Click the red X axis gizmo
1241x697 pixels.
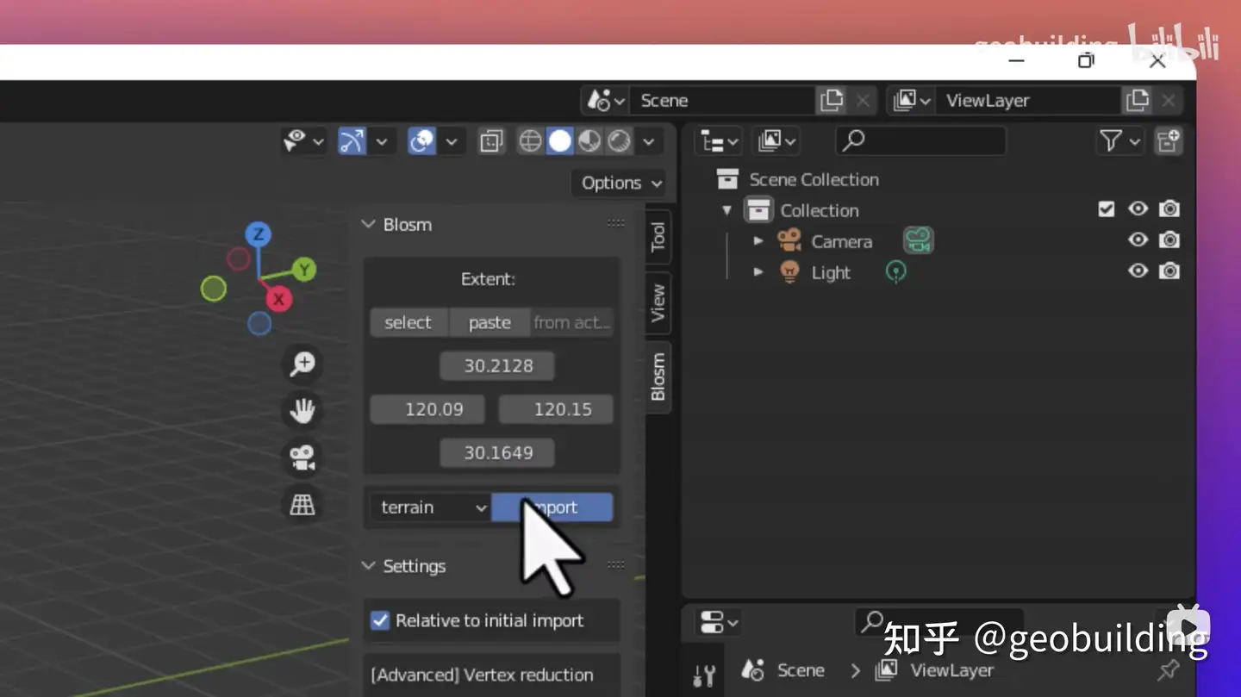(278, 299)
